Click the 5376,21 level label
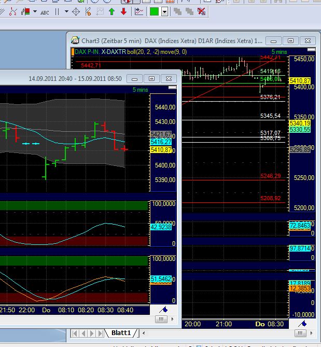This screenshot has width=321, height=347. (x=270, y=97)
